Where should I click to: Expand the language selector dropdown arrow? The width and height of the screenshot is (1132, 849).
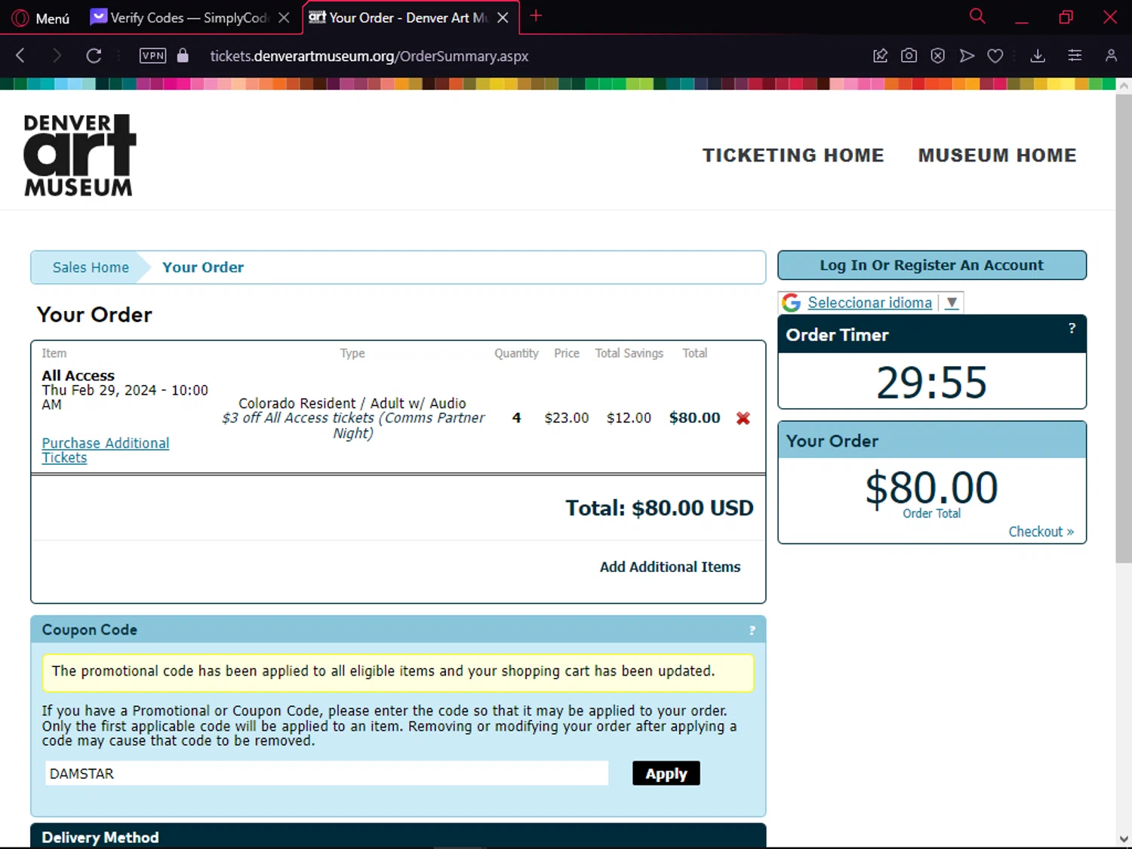952,303
